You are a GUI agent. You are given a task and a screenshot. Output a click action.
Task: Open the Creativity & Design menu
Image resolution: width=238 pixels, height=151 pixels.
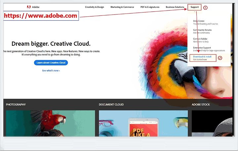coord(95,7)
